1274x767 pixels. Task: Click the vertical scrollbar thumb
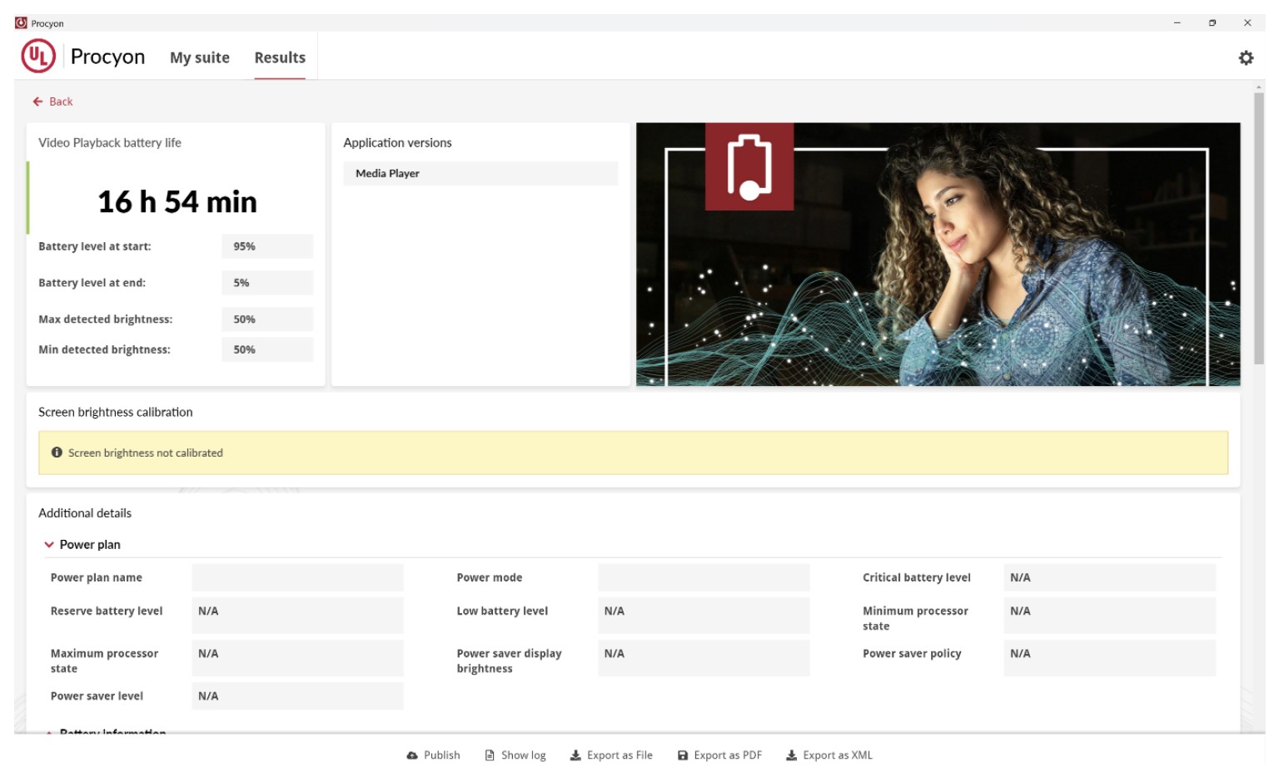point(1259,228)
